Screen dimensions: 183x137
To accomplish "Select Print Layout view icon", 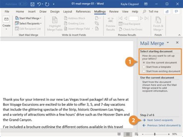I will coord(128,134).
